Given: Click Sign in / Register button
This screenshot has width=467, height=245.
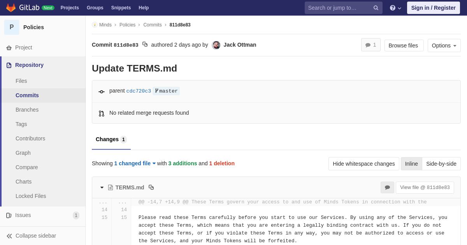Looking at the screenshot, I should (433, 8).
